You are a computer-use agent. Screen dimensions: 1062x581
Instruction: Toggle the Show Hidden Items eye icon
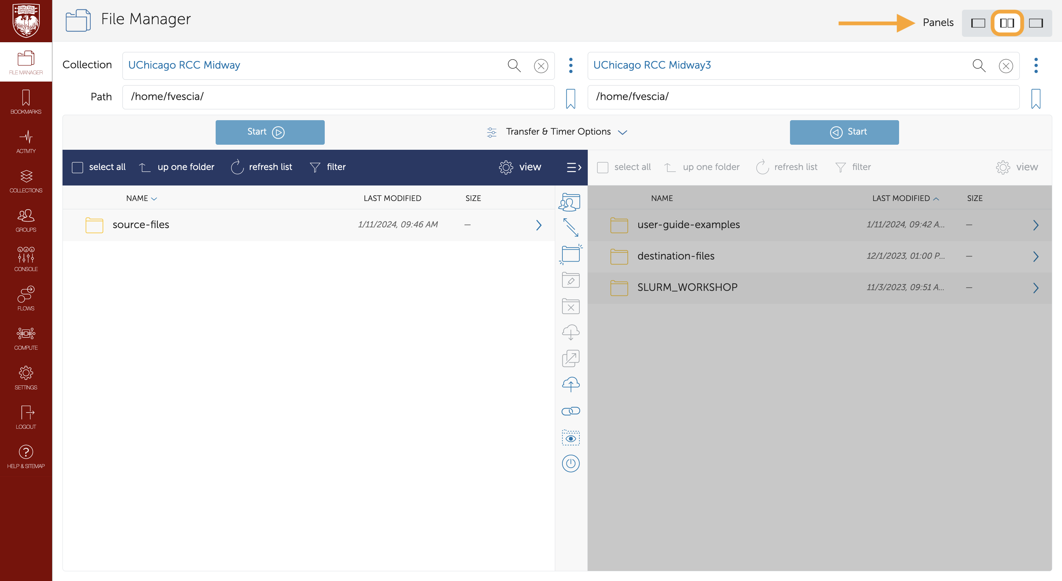[x=571, y=438]
